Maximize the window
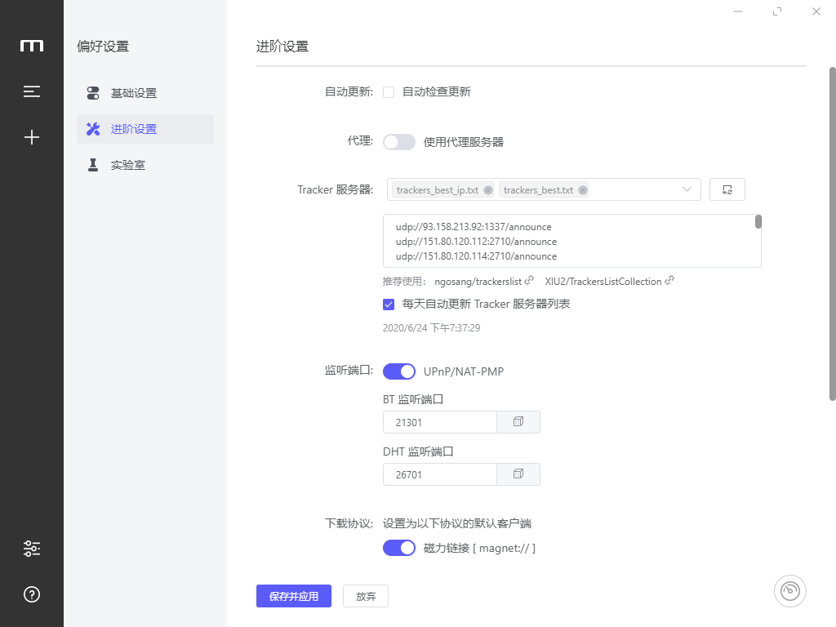The width and height of the screenshot is (836, 627). pos(777,11)
